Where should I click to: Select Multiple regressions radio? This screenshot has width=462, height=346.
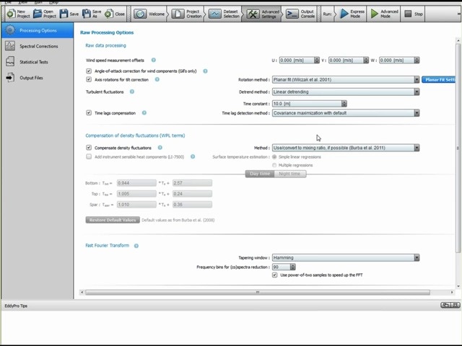[274, 165]
